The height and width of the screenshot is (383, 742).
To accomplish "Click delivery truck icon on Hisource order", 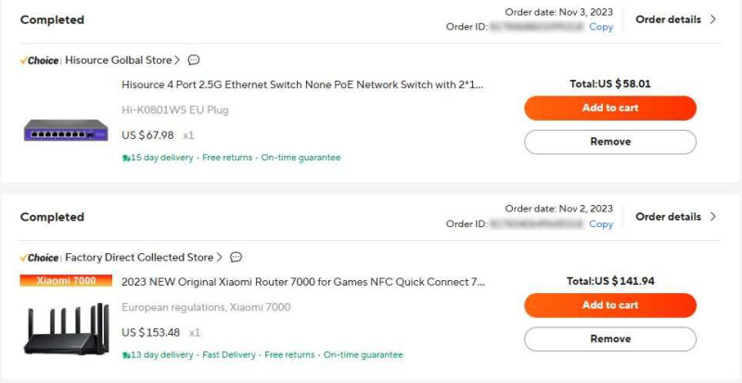I will click(126, 159).
